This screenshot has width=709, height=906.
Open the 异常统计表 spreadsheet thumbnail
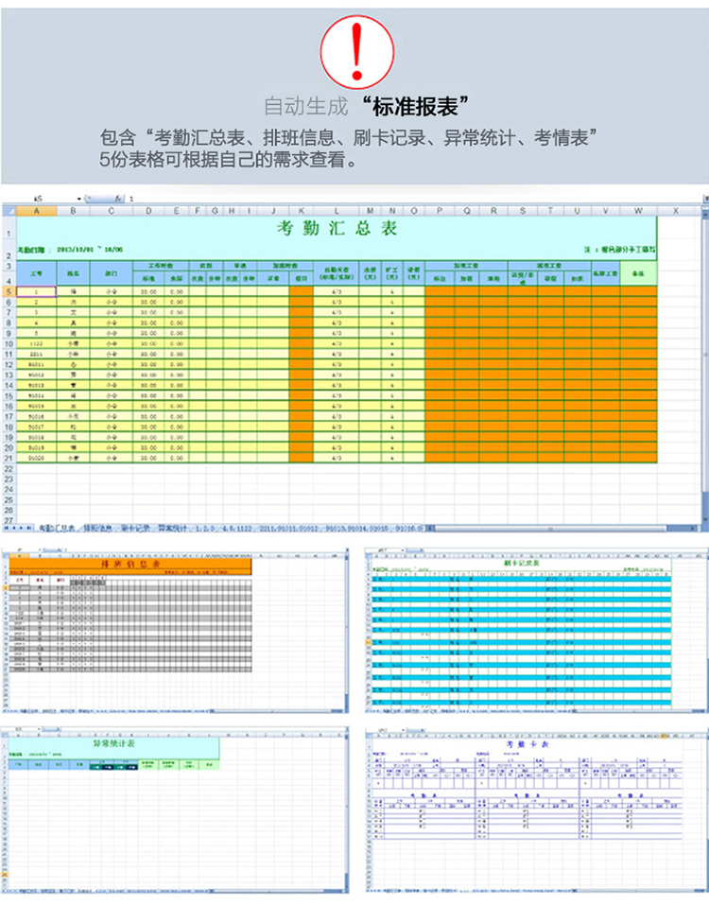[x=175, y=810]
